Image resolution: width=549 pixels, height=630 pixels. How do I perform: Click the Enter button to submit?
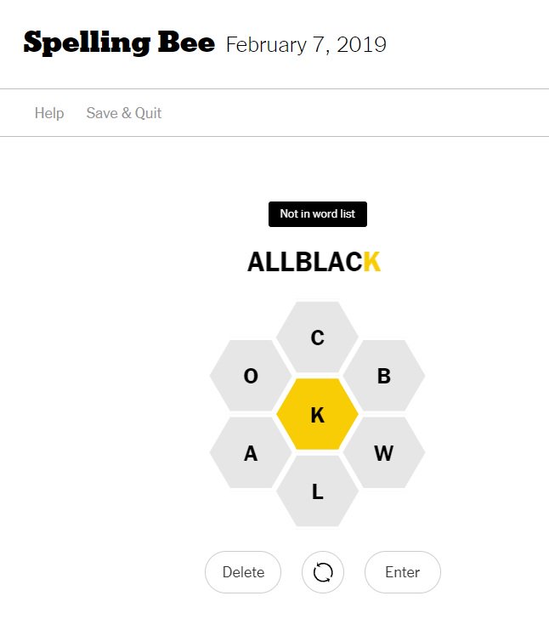click(x=403, y=571)
